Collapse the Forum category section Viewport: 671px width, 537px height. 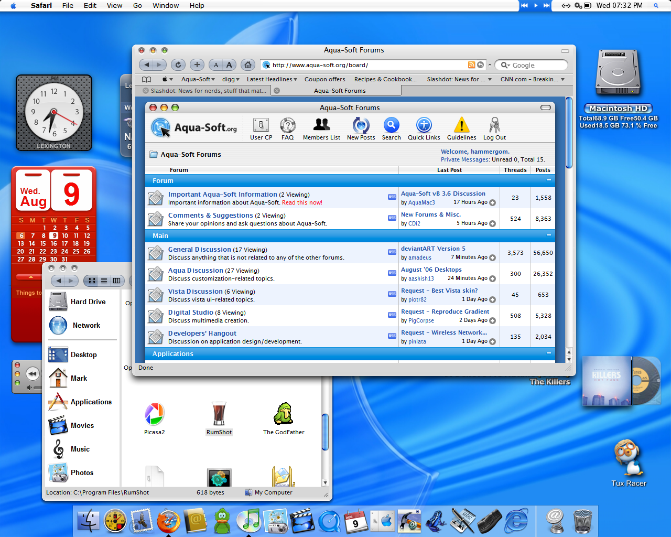point(549,180)
